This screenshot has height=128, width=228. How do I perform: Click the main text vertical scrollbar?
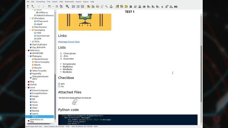pos(201,74)
